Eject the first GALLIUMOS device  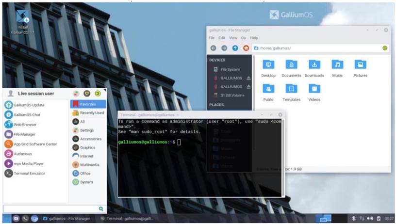[x=248, y=78]
